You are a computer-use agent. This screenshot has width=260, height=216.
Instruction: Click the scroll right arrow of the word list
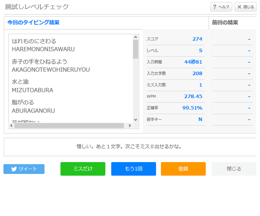130,126
